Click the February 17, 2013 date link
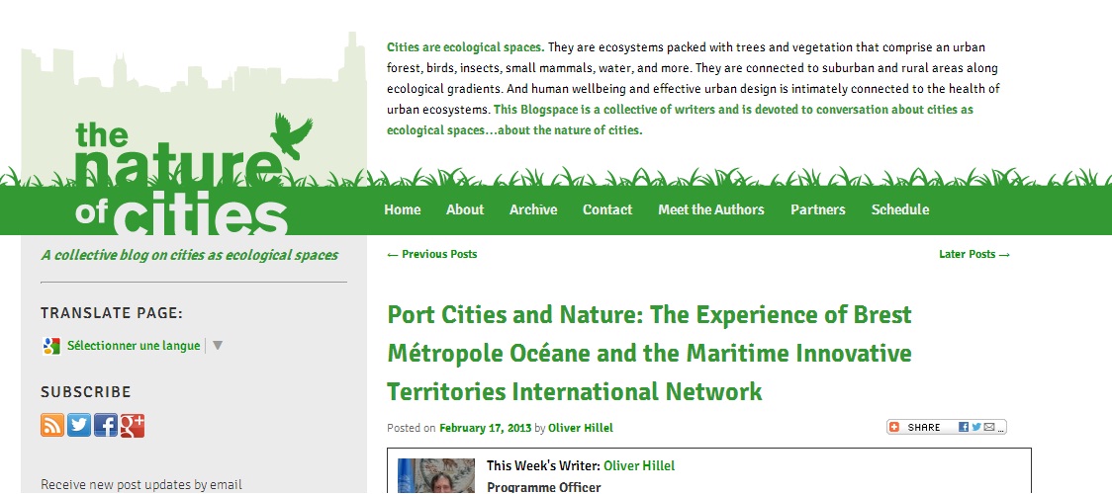 tap(485, 428)
